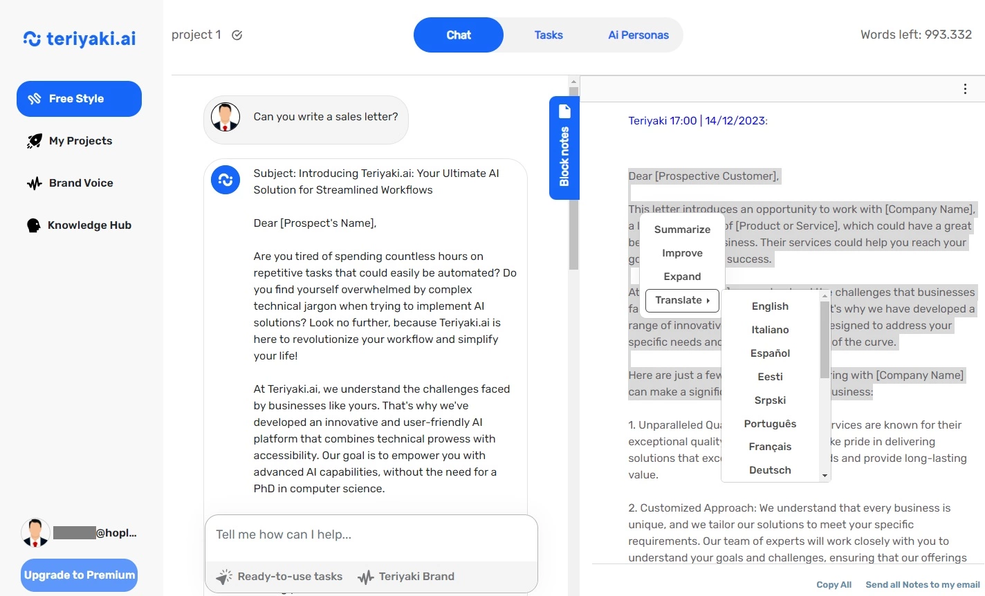Choose Summarize from context menu
This screenshot has width=985, height=596.
682,230
